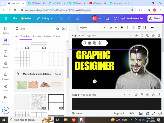164x123 pixels.
Task: Open the Impact font family dropdown
Action: click(x=90, y=27)
